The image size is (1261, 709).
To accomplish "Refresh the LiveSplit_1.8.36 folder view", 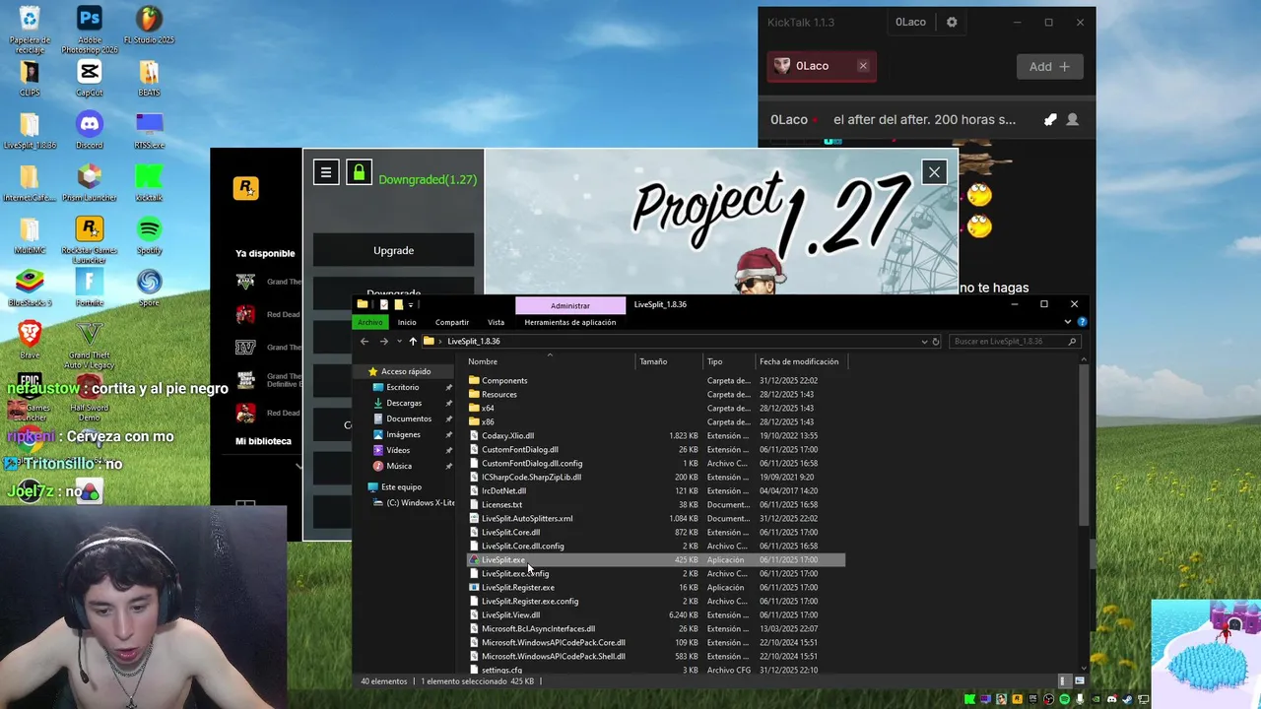I will tap(936, 341).
